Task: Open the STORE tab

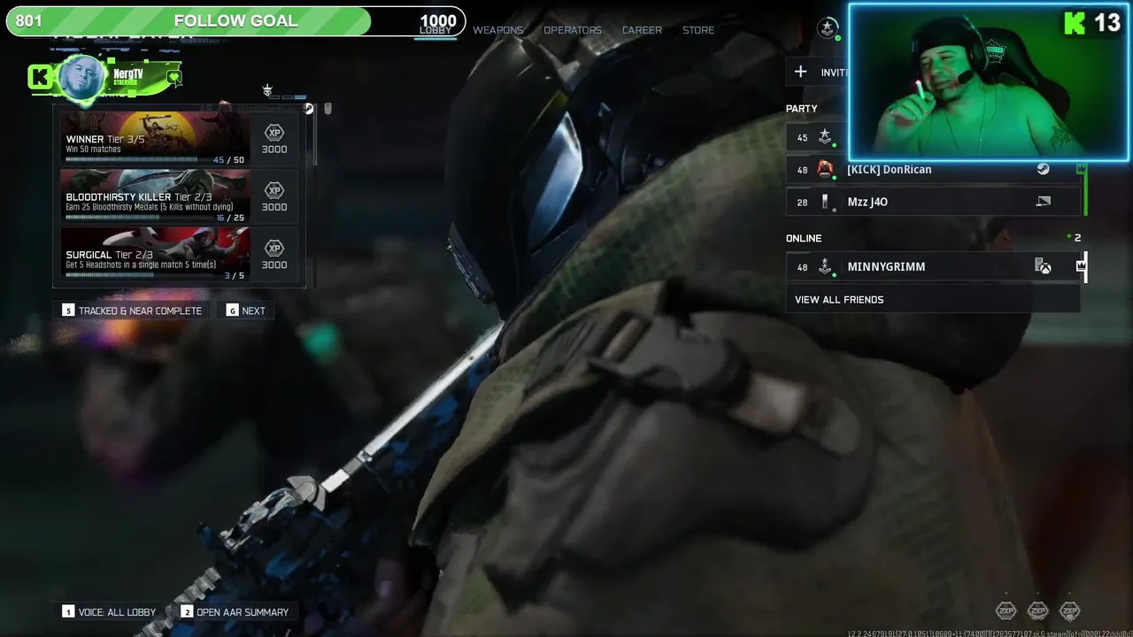Action: (x=698, y=30)
